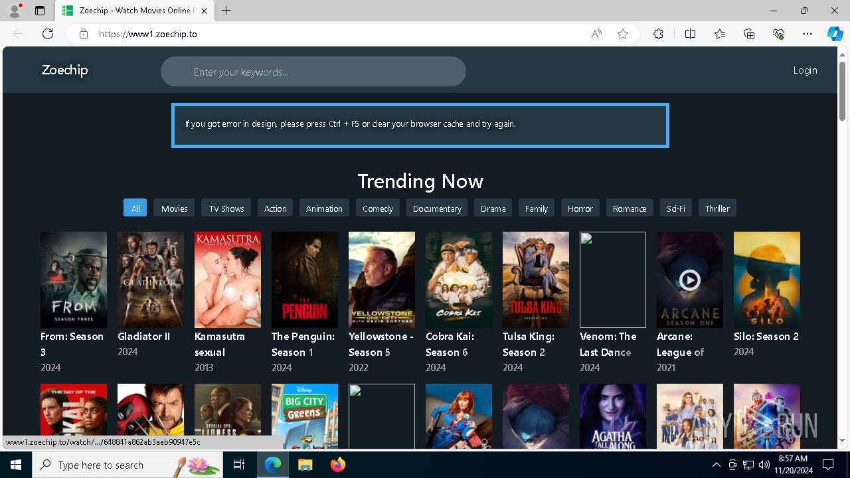Open Favorites list icon

click(720, 34)
